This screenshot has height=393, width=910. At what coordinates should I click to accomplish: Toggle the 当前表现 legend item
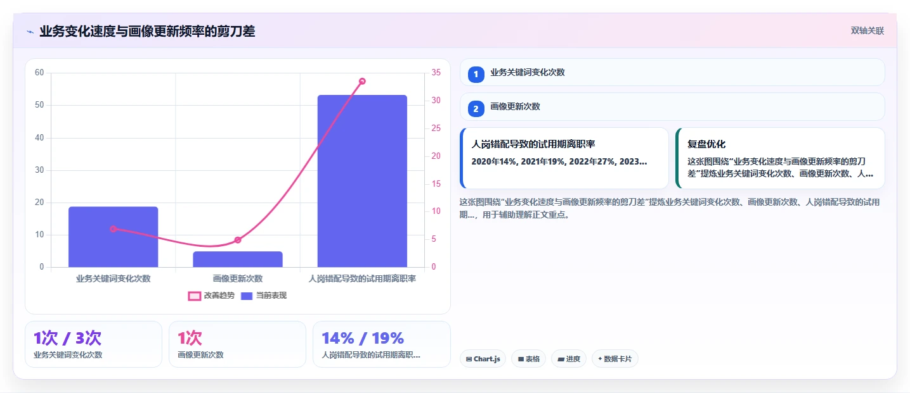coord(264,296)
